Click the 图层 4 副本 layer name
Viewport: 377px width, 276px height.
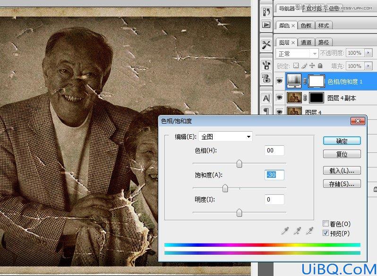[x=342, y=98]
